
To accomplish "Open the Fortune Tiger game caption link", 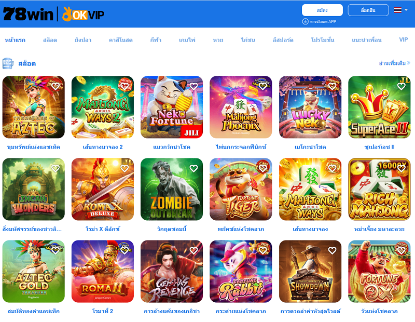I will [x=241, y=229].
